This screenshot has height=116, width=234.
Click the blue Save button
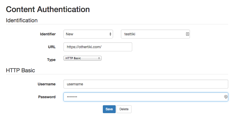coord(109,109)
